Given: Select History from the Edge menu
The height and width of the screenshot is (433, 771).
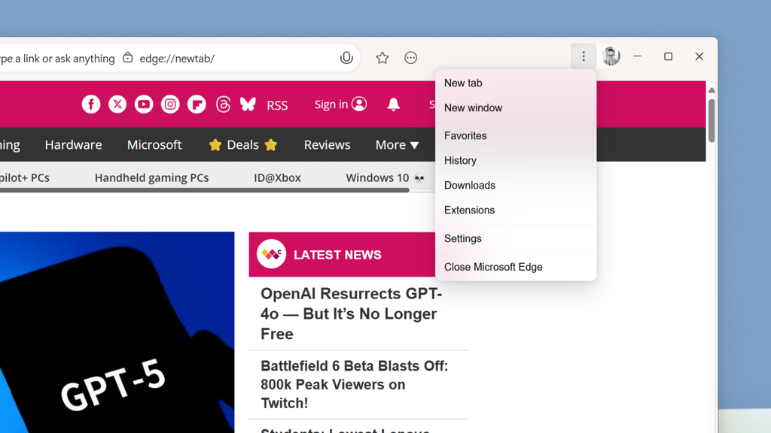Looking at the screenshot, I should pos(460,160).
